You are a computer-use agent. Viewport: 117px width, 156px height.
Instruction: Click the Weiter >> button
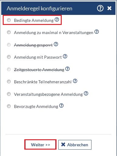[40, 145]
